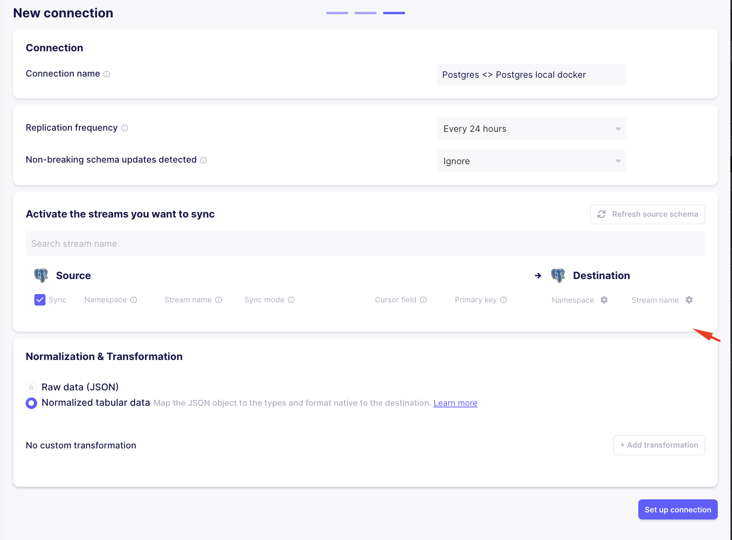Screen dimensions: 732x540
Task: Click the Primary key info icon
Action: coord(504,300)
